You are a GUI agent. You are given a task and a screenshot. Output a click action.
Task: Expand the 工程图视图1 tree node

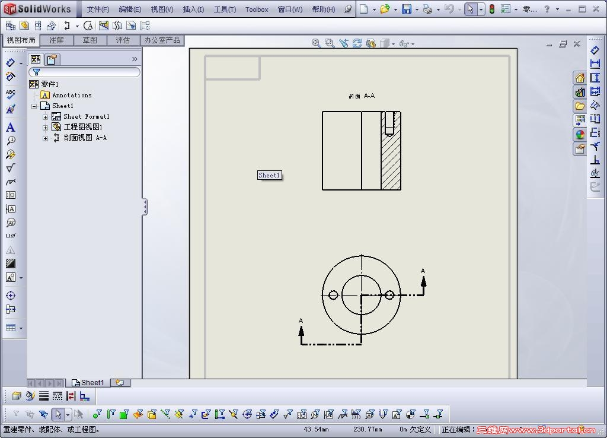(45, 128)
